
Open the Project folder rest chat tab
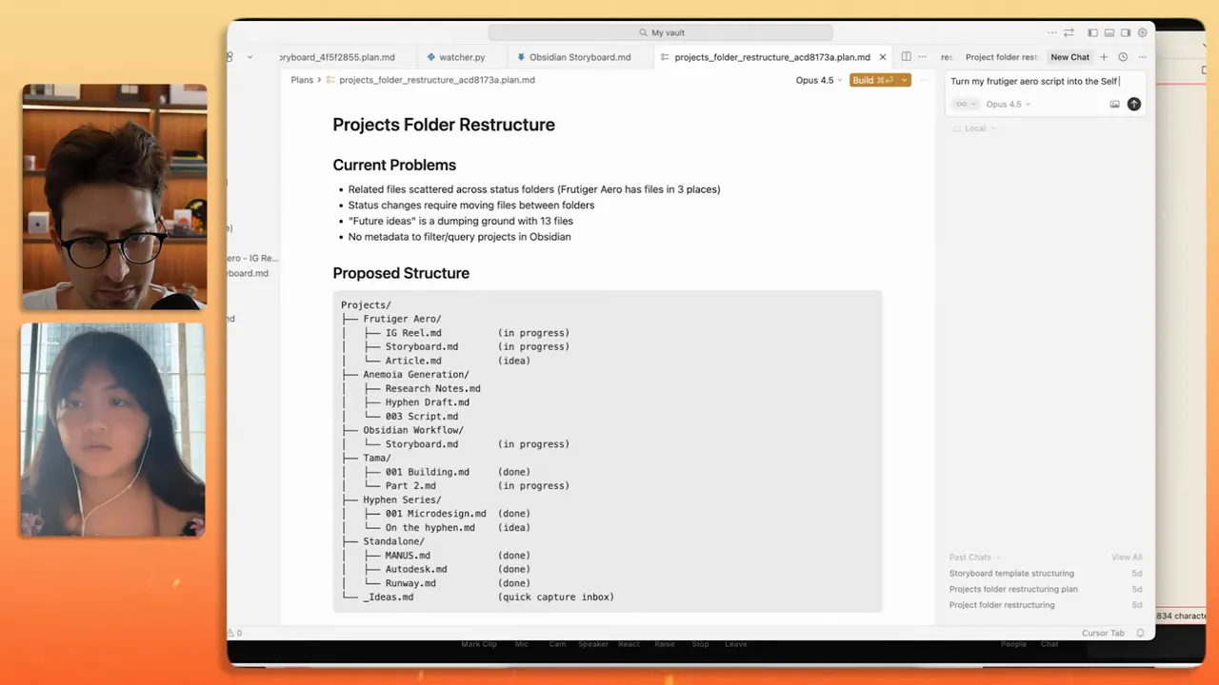click(x=1001, y=57)
